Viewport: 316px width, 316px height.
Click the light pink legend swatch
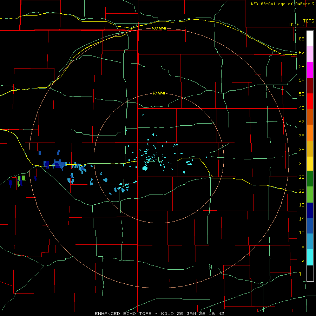point(310,54)
